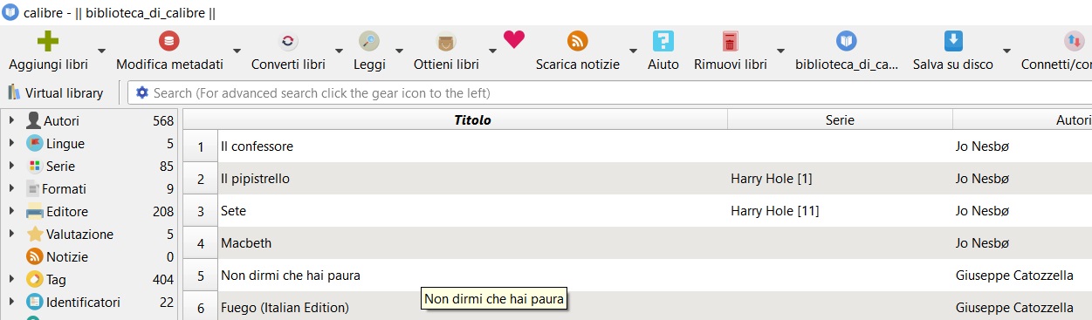Open the Leggi book viewer icon
1092x320 pixels.
[369, 41]
